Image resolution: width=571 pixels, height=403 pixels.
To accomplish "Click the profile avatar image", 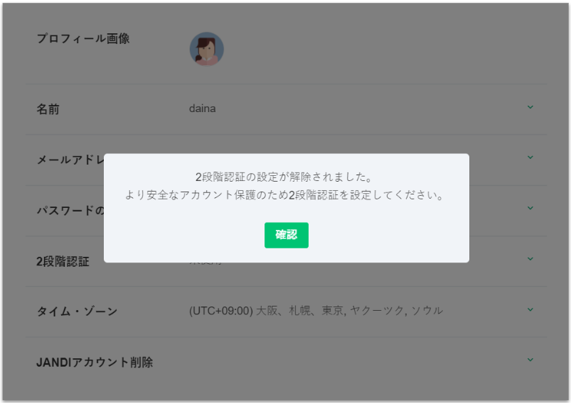I will [206, 49].
